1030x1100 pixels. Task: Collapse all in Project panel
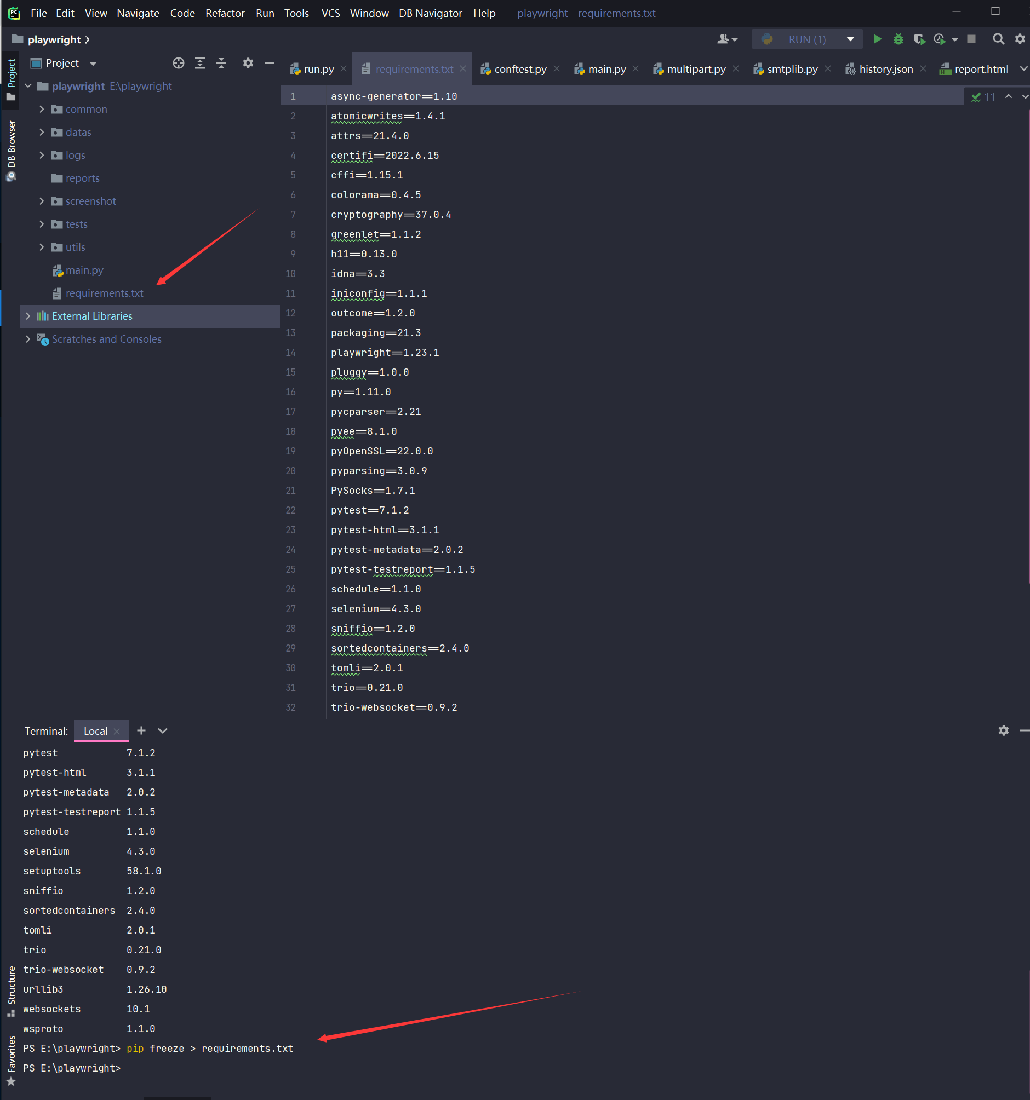pyautogui.click(x=221, y=63)
